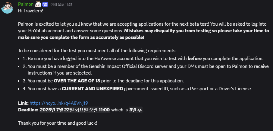Click the "Thank you for your time" line
This screenshot has height=131, width=273.
point(58,123)
